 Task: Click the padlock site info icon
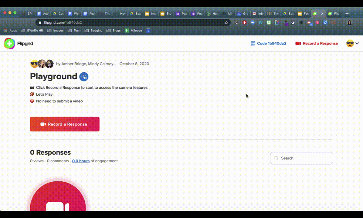tap(40, 22)
